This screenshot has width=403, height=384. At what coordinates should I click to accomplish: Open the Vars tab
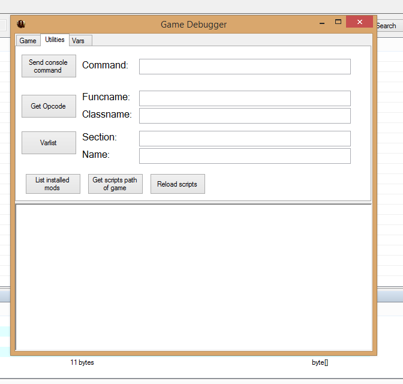click(79, 41)
